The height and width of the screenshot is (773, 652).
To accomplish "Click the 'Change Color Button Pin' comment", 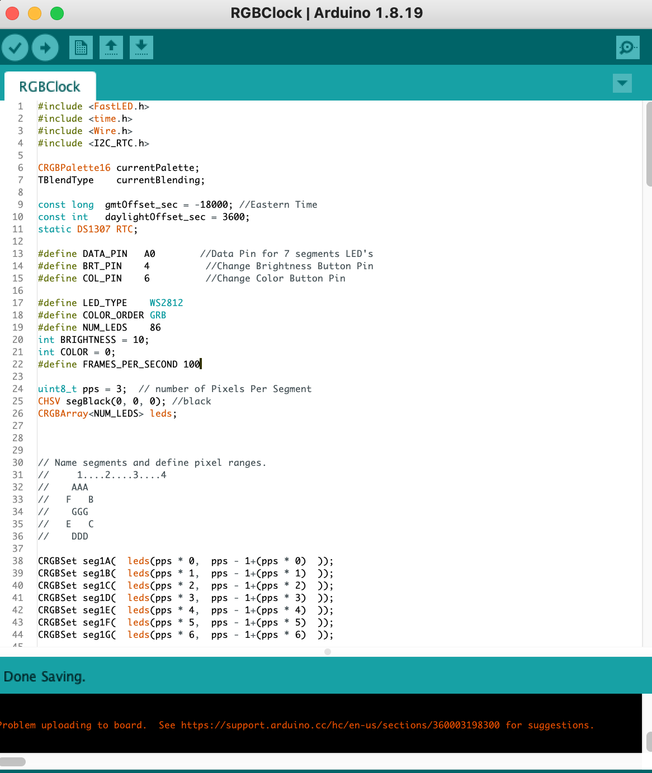I will (x=275, y=278).
